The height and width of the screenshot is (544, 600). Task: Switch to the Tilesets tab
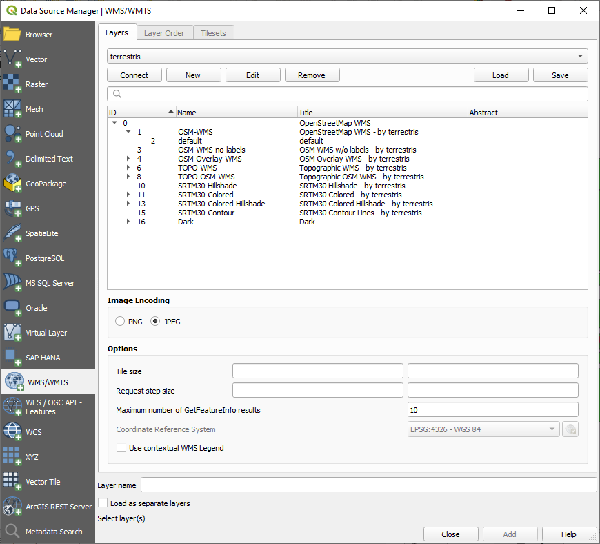pos(214,33)
